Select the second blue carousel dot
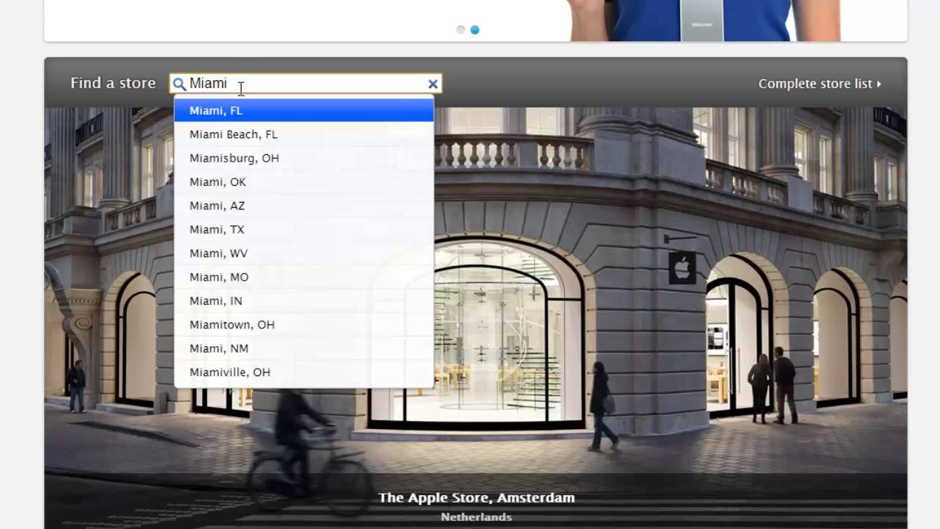 [475, 30]
